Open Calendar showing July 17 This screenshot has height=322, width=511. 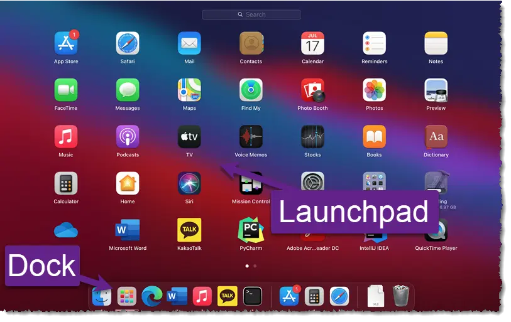coord(312,43)
